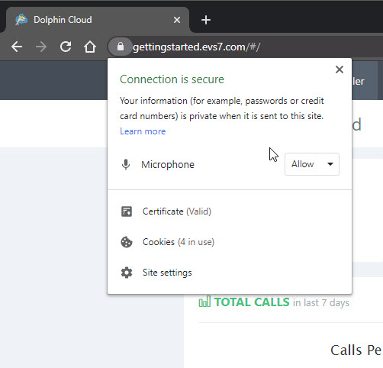
Task: Open the home page via house icon
Action: coord(90,47)
